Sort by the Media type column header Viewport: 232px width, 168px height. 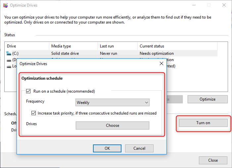[73, 46]
